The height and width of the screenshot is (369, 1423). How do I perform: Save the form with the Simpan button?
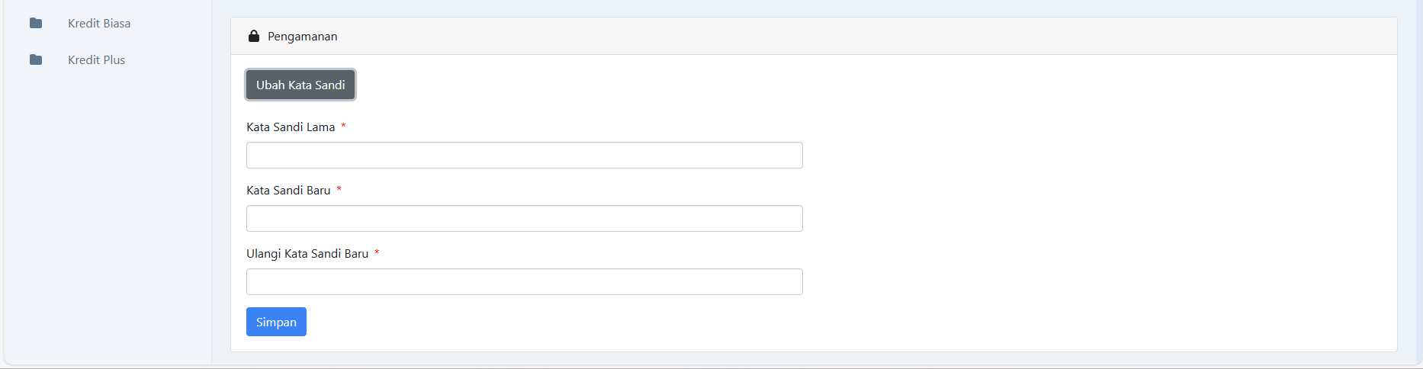276,322
